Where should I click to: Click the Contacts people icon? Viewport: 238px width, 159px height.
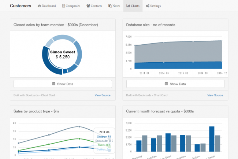click(x=88, y=6)
